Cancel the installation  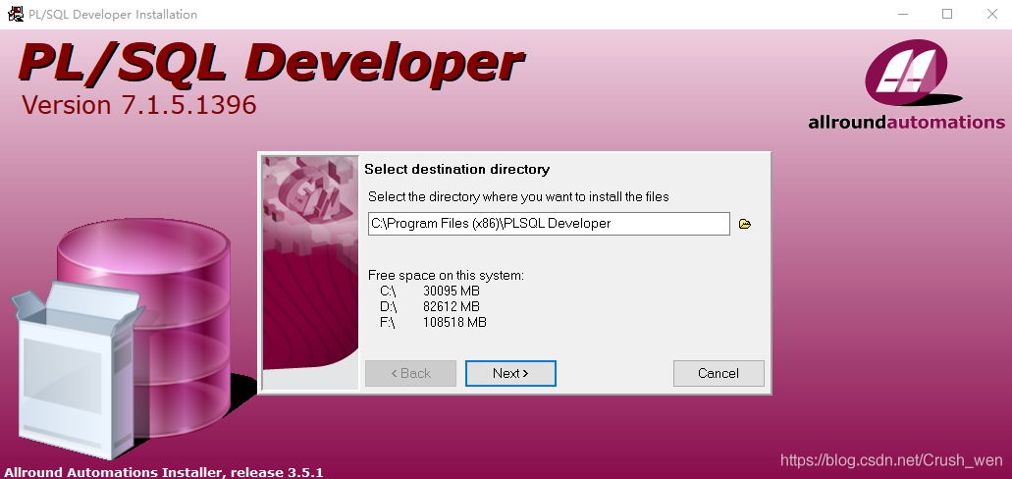(x=719, y=373)
